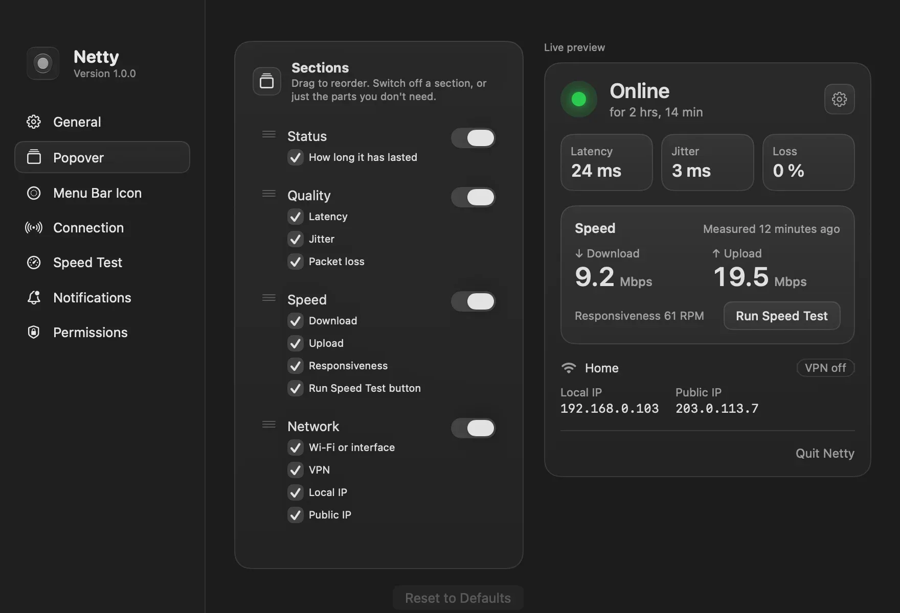This screenshot has height=613, width=900.
Task: Select the Popover sidebar item
Action: [102, 157]
